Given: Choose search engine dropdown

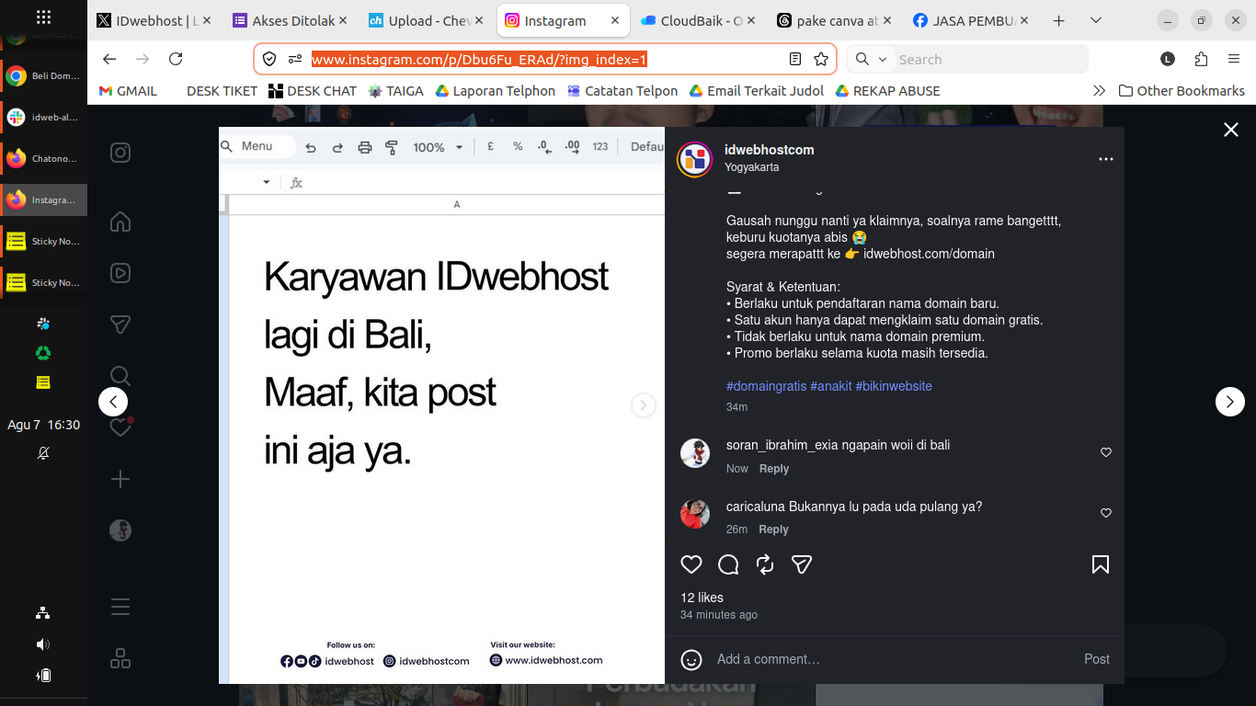Looking at the screenshot, I should pyautogui.click(x=871, y=59).
